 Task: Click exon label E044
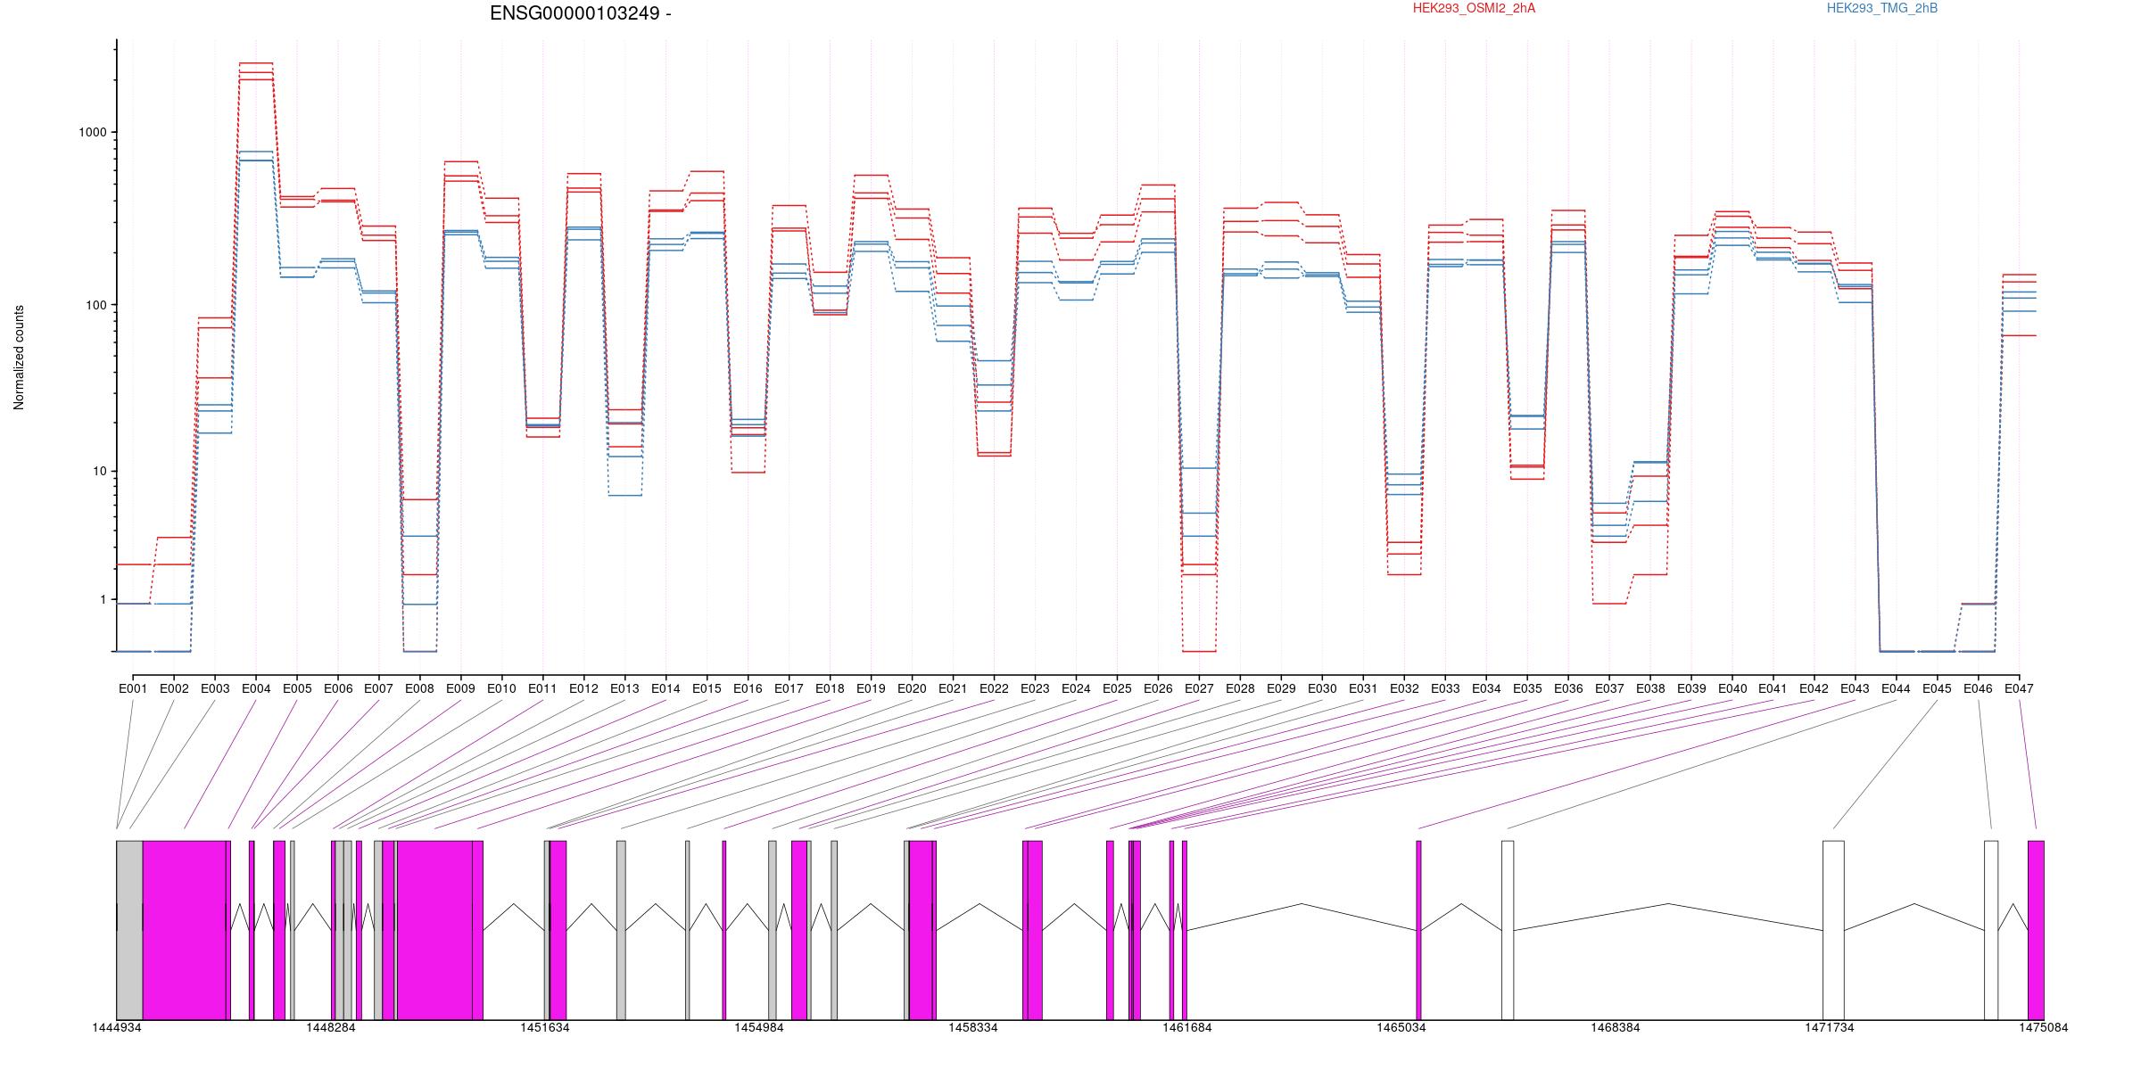[x=1897, y=688]
